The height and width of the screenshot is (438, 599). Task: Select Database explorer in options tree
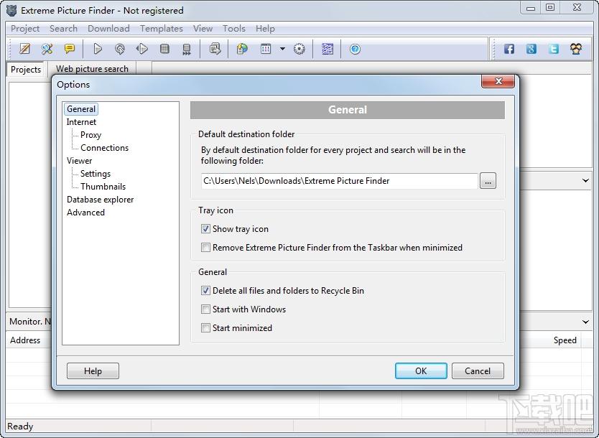pyautogui.click(x=100, y=200)
